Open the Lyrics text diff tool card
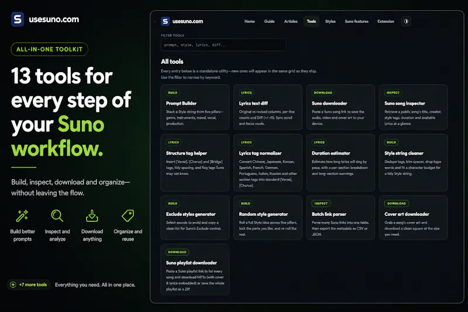The image size is (468, 312). (x=268, y=107)
